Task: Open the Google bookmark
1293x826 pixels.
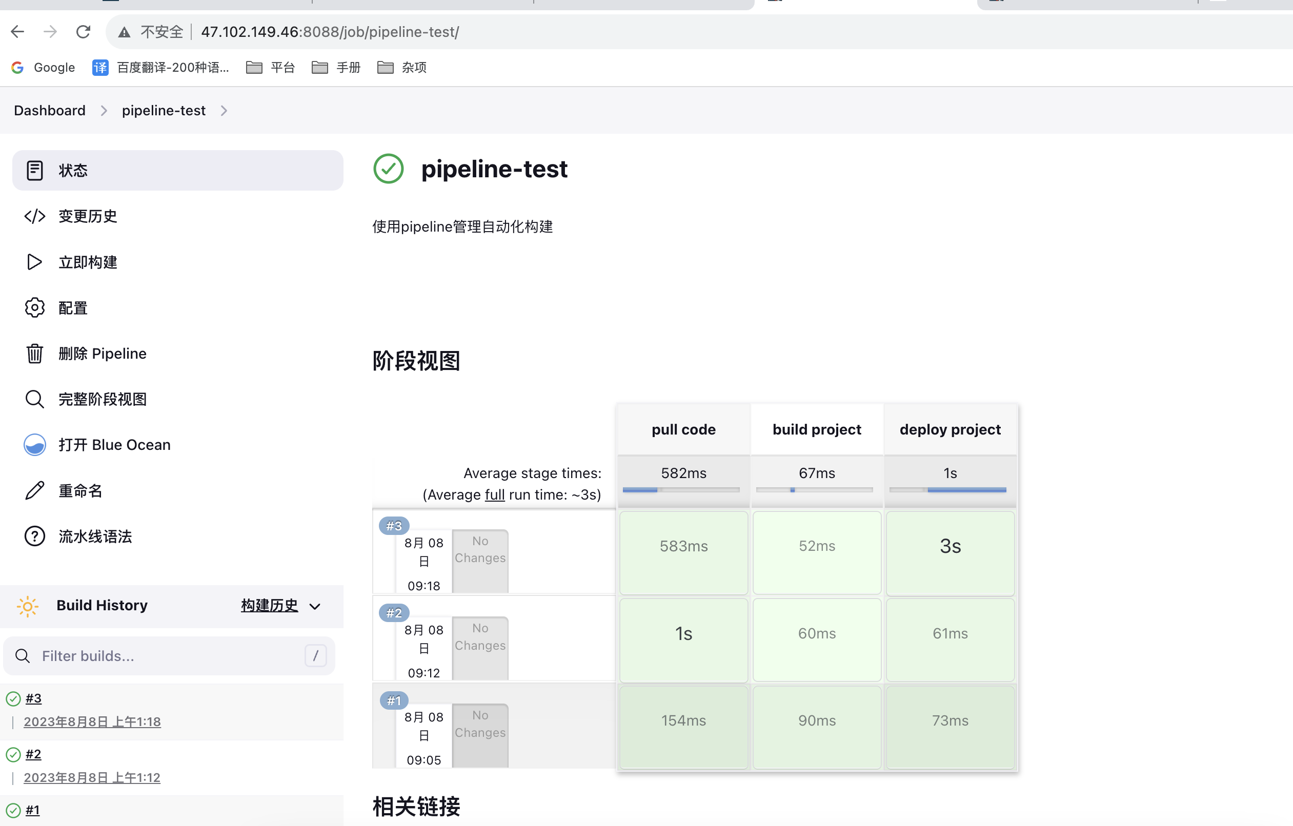Action: [x=43, y=67]
